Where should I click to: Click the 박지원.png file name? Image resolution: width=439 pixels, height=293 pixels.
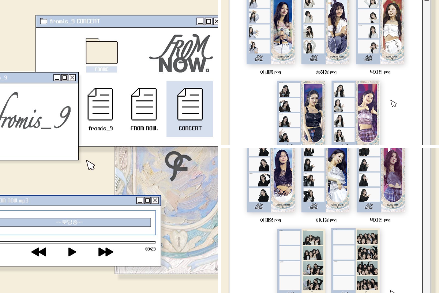pyautogui.click(x=380, y=72)
